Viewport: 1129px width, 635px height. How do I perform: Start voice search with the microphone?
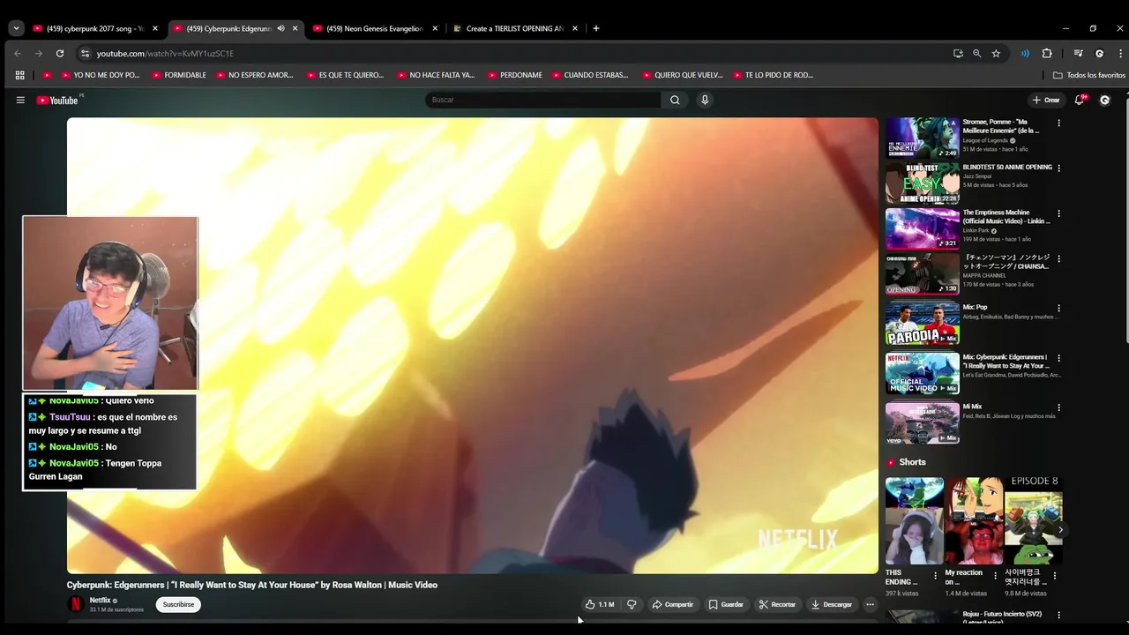tap(705, 100)
